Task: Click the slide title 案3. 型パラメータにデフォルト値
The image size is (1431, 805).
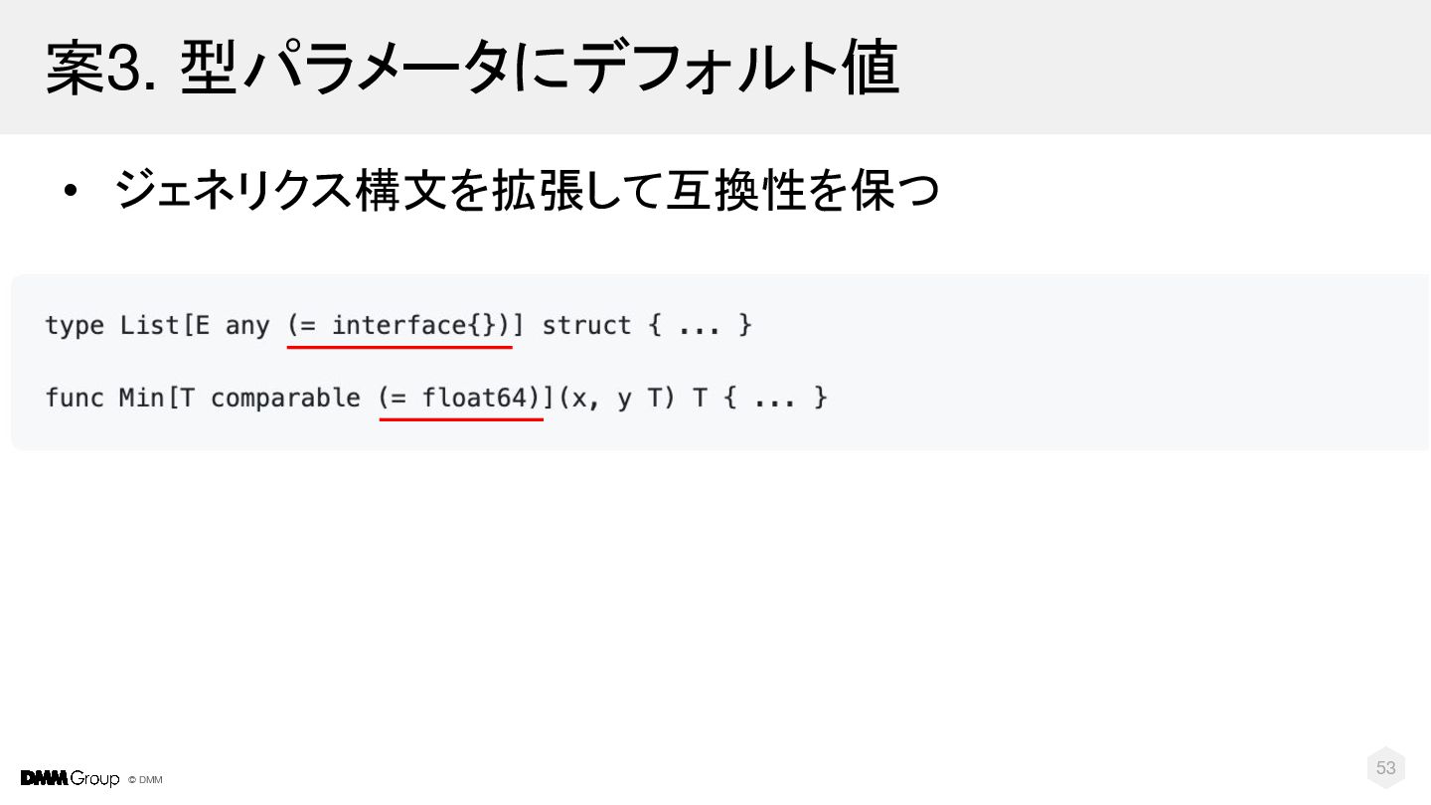Action: coord(472,68)
